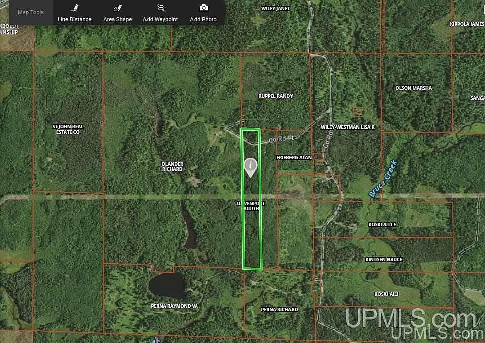Image resolution: width=485 pixels, height=343 pixels.
Task: Click the RUPPEL RANDY parcel label
Action: point(276,96)
